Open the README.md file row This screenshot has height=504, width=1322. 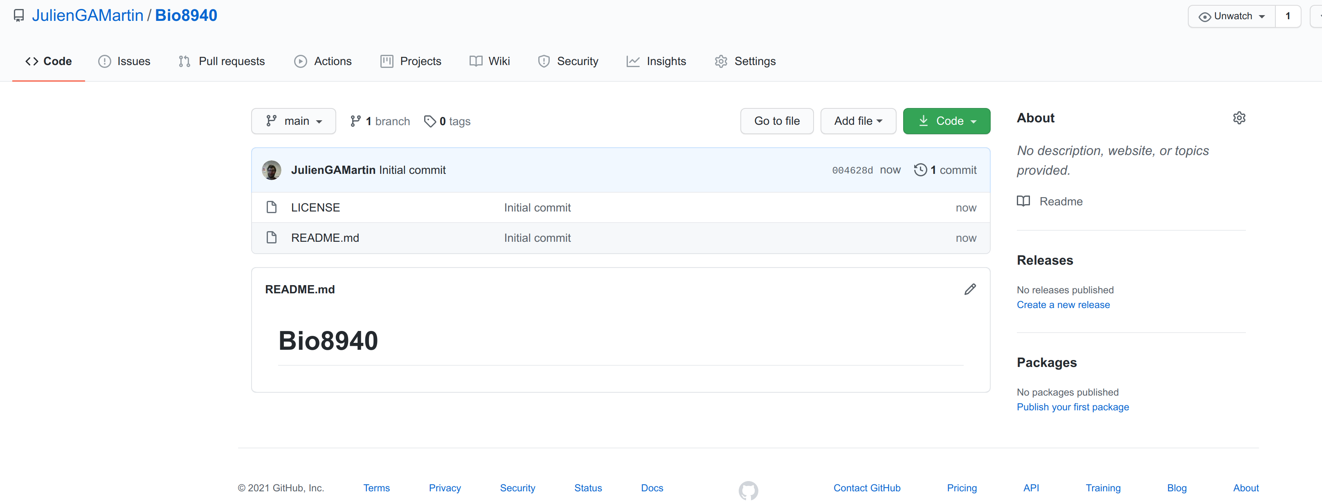[x=325, y=238]
